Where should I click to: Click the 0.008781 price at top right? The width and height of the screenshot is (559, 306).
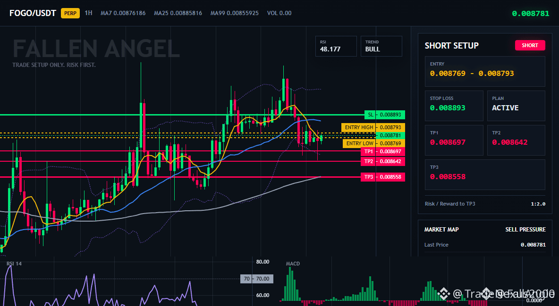(x=531, y=14)
